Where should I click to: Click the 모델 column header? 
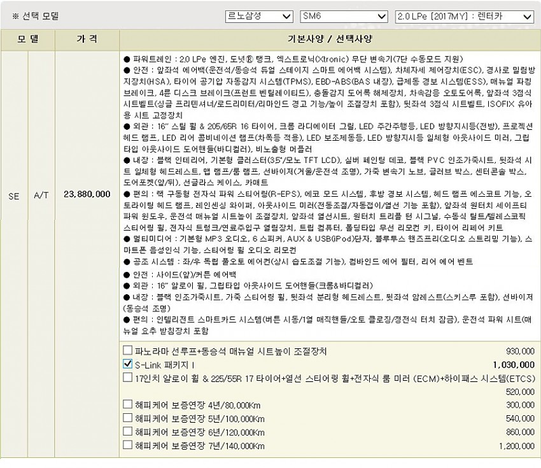click(x=28, y=39)
